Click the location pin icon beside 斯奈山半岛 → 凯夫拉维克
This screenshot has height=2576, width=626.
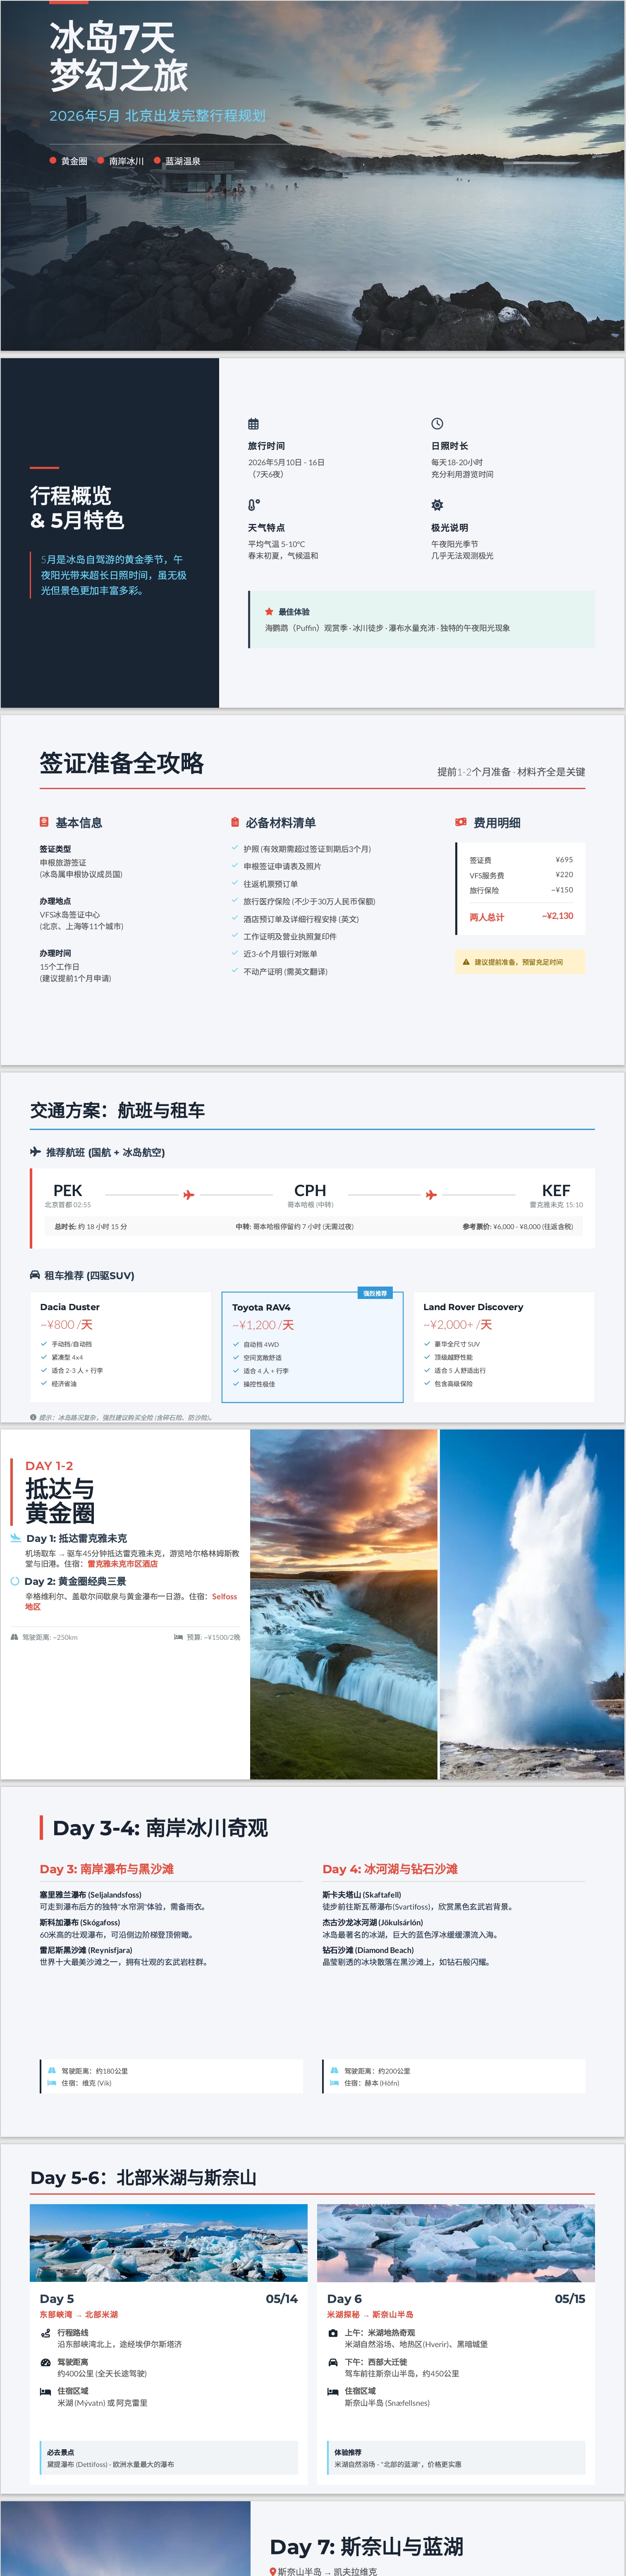[x=273, y=2571]
